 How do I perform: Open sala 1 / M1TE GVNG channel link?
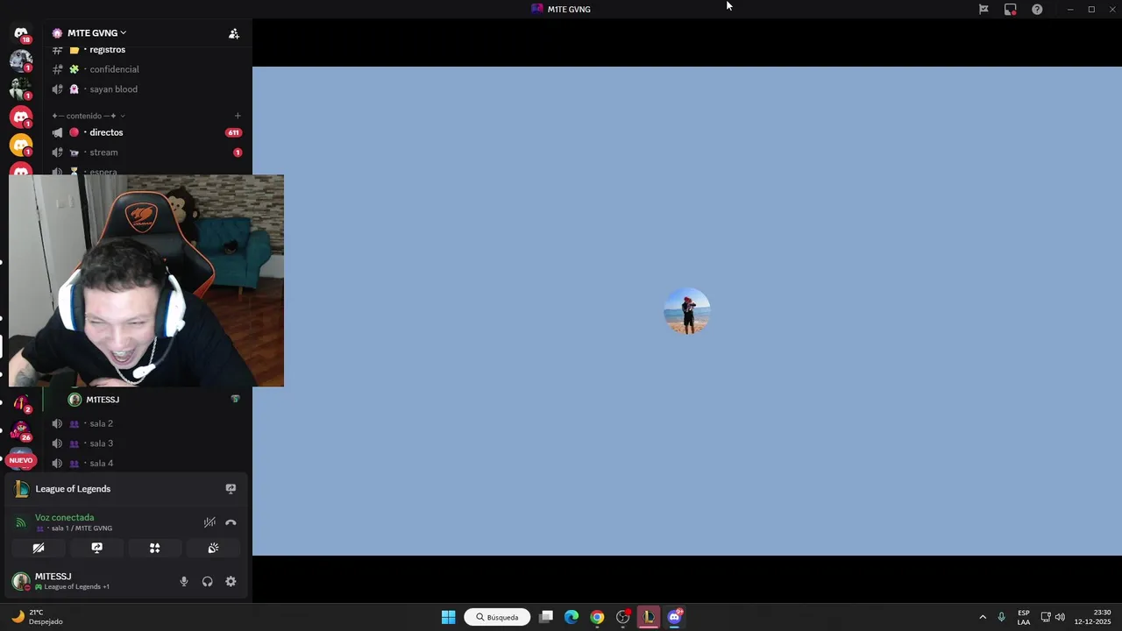[75, 528]
